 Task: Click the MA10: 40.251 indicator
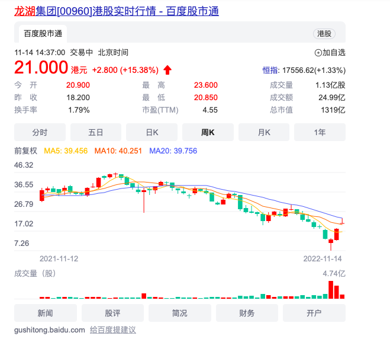pos(118,151)
